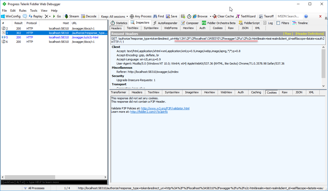Screen dimensions: 328x191
Task: Click the timer stopwatch icon
Action: (x=189, y=16)
